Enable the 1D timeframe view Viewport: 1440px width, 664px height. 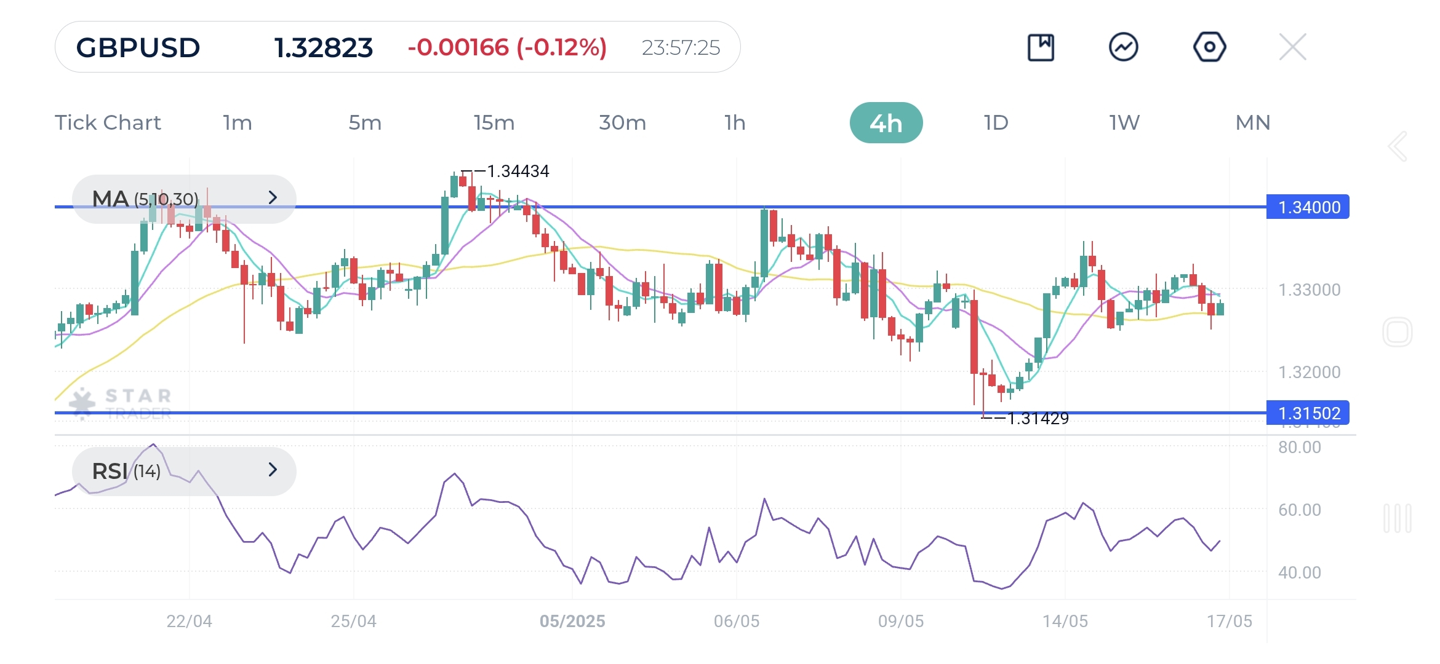(x=995, y=122)
